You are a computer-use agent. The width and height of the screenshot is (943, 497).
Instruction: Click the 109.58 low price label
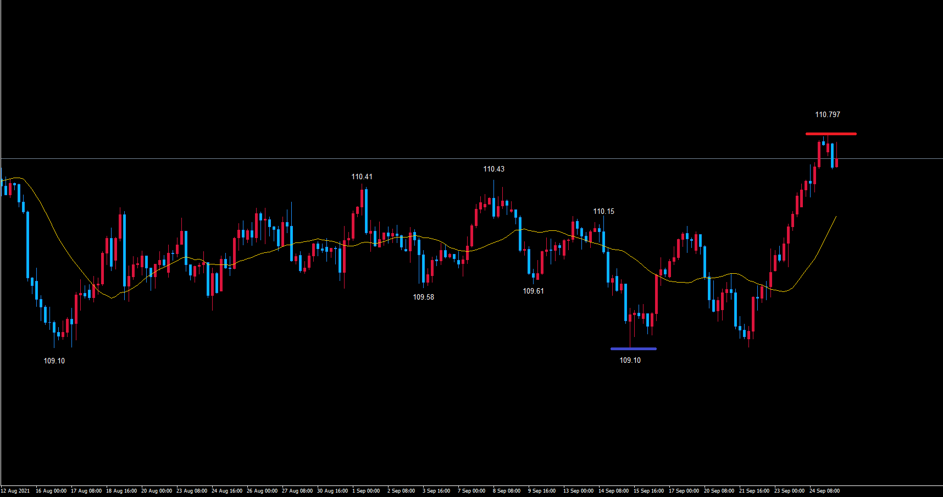point(423,297)
